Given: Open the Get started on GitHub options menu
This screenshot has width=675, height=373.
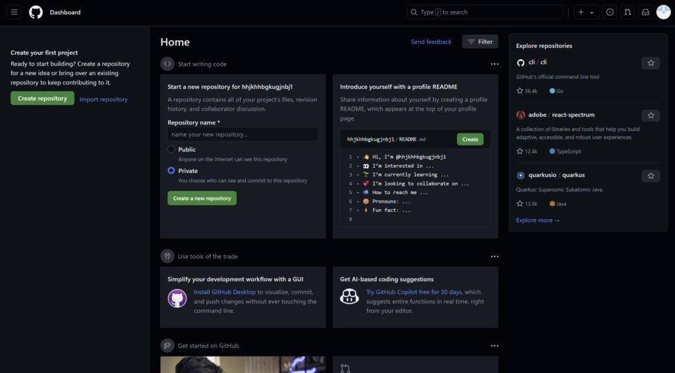Looking at the screenshot, I should click(x=494, y=346).
